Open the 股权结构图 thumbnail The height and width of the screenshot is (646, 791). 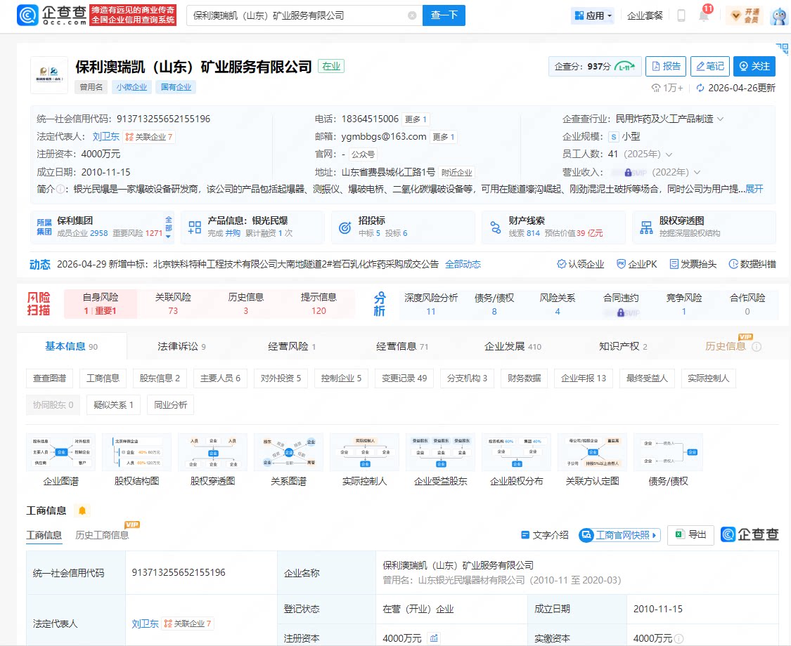tap(136, 459)
